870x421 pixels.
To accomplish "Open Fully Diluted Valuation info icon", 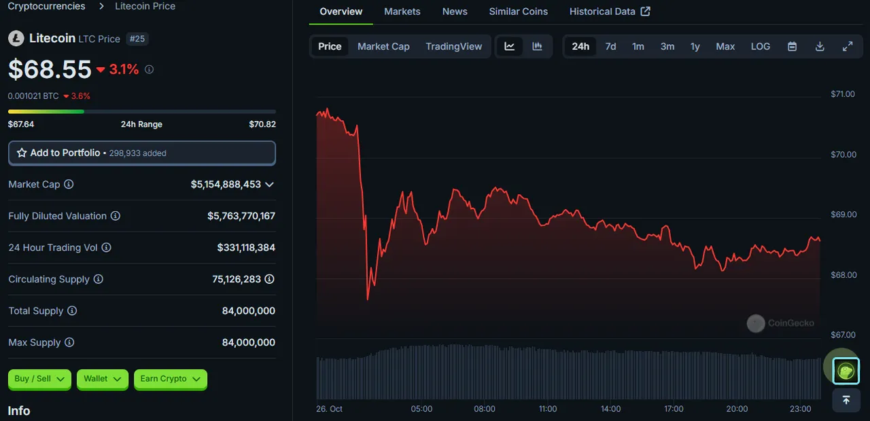I will [116, 216].
